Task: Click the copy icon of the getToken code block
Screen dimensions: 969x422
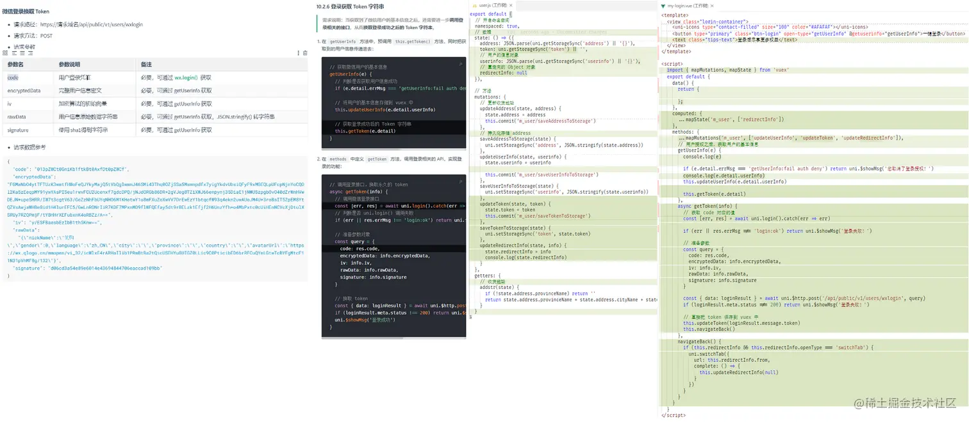Action: click(x=461, y=182)
